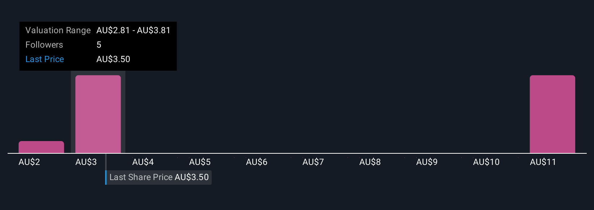594x210 pixels.
Task: Click the AU$2.81 - AU$3.81 range value
Action: pos(133,30)
